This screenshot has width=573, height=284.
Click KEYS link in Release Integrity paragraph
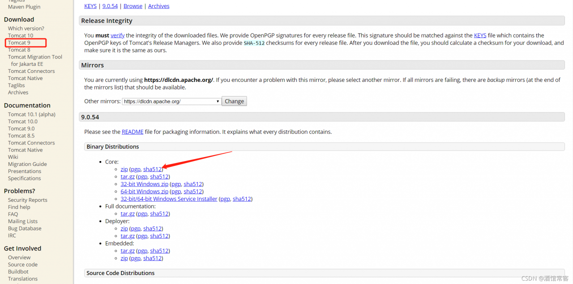pyautogui.click(x=480, y=35)
